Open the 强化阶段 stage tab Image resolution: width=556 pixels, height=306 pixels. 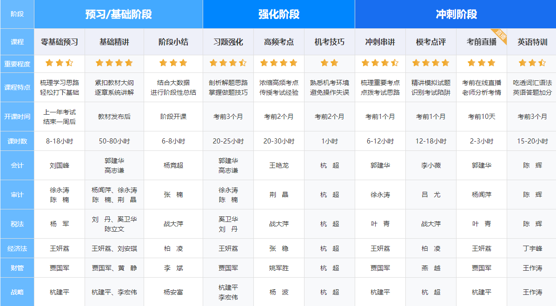(278, 14)
